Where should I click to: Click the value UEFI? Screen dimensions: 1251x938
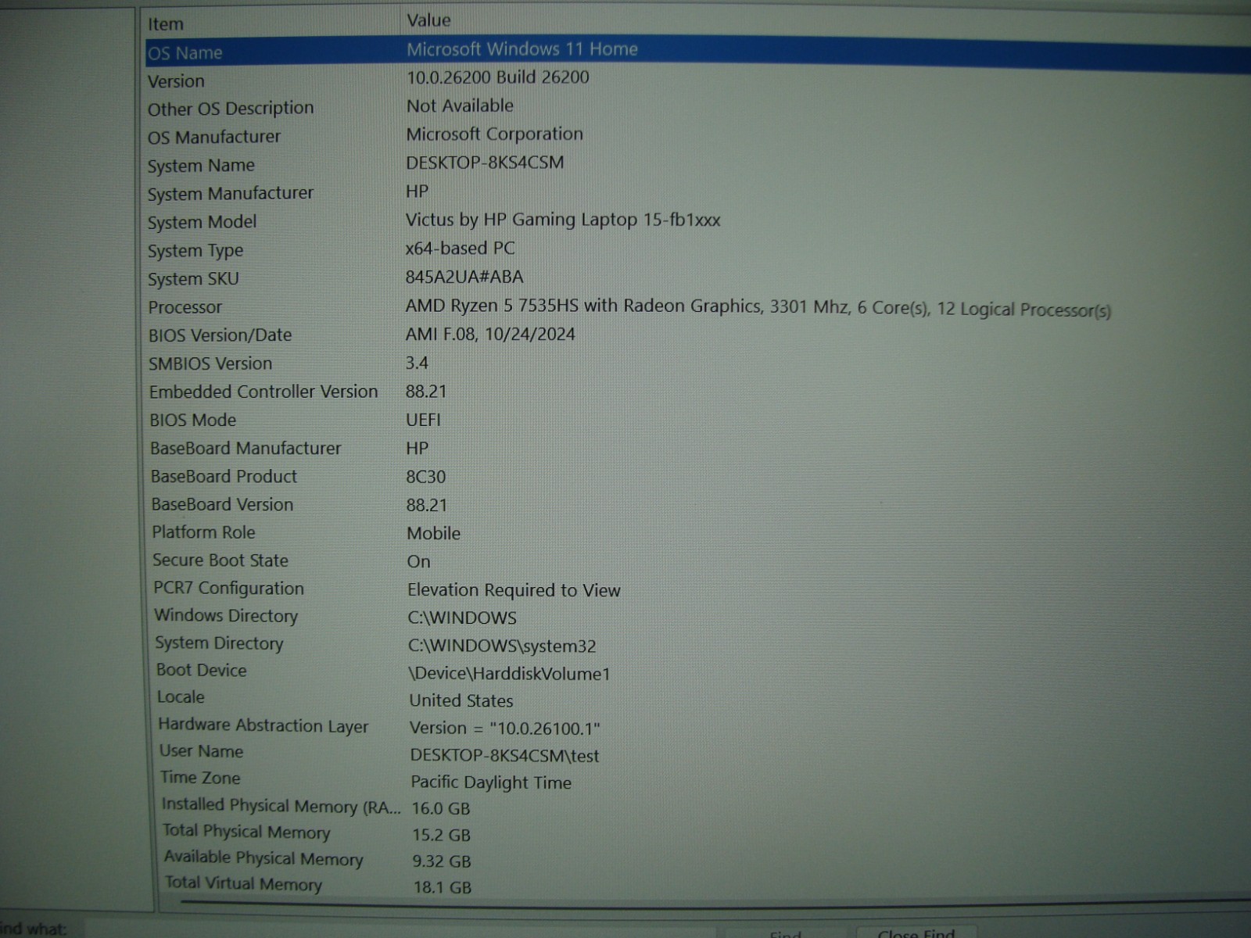pos(423,420)
